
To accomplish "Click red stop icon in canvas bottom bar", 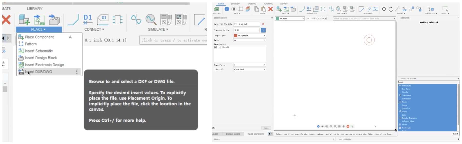I will [x=348, y=126].
